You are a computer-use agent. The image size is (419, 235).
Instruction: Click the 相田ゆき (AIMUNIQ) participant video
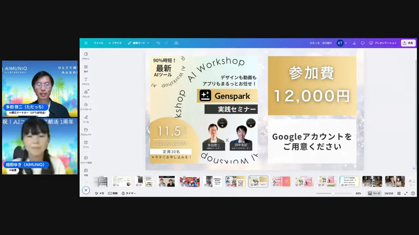tap(40, 146)
